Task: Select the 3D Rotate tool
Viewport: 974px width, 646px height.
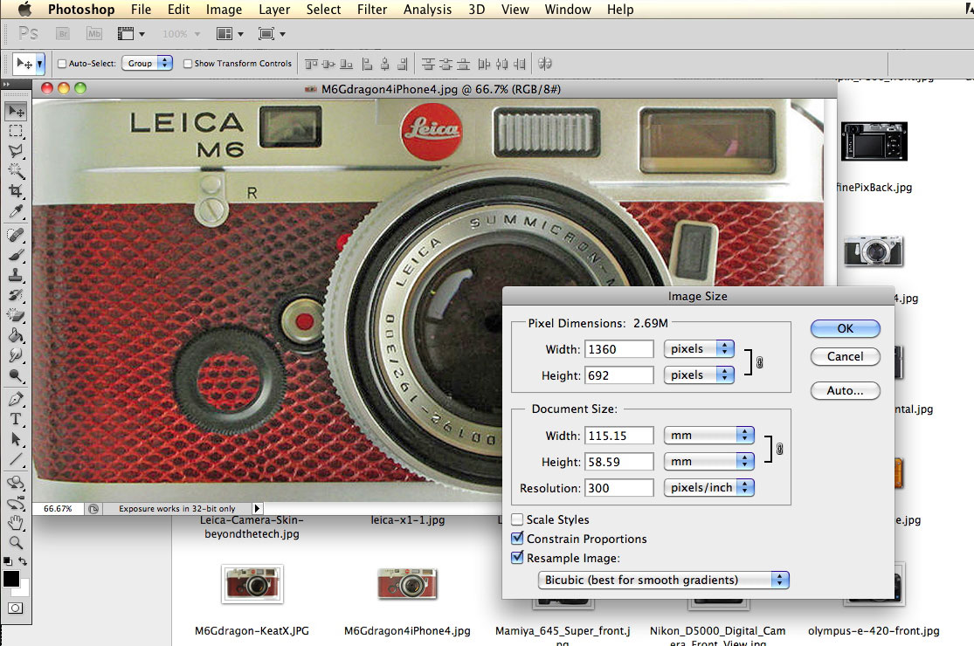Action: (16, 483)
